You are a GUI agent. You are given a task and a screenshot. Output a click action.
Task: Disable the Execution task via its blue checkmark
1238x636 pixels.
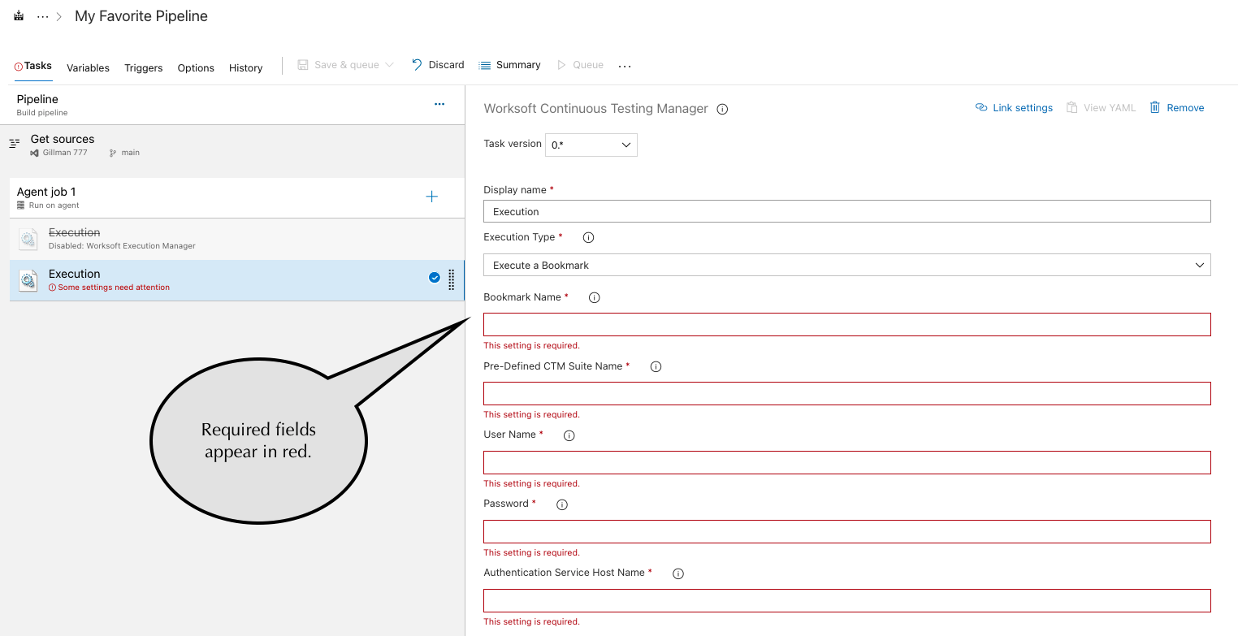tap(434, 277)
